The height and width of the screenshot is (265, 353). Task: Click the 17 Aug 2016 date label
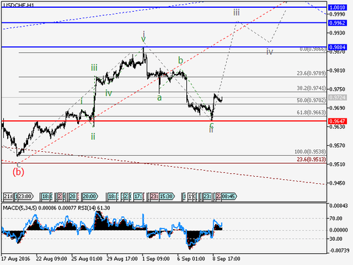point(15,258)
